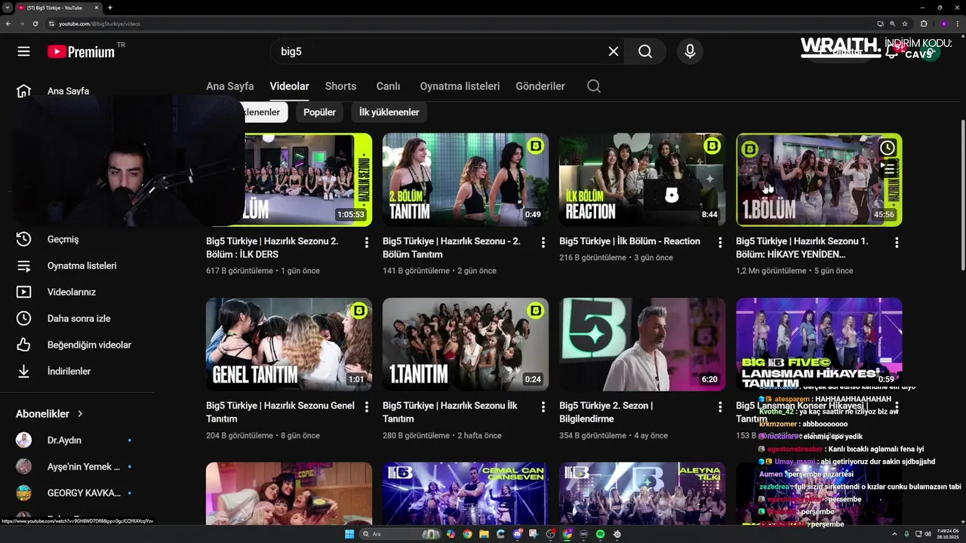Add 1.BÖLÜM video to queue icon
Image resolution: width=966 pixels, height=543 pixels.
click(888, 169)
